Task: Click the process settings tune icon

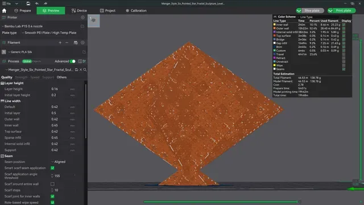Action: (x=84, y=61)
